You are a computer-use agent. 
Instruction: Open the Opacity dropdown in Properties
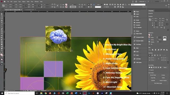(x=162, y=42)
